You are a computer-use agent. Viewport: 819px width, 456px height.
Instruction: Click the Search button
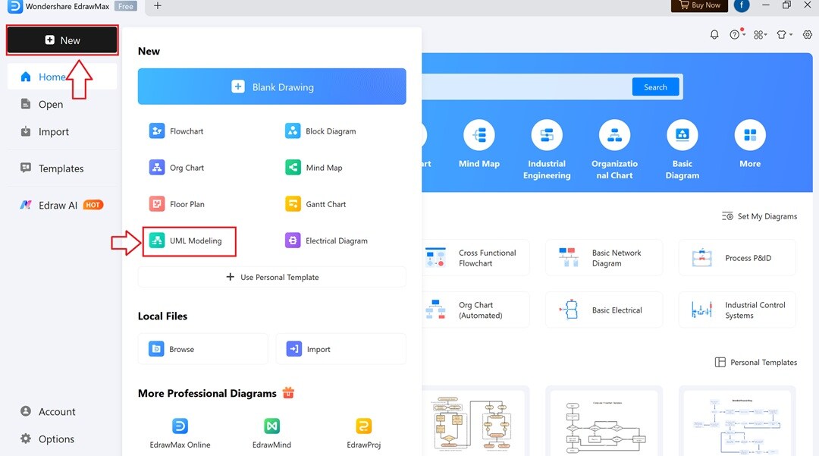655,86
